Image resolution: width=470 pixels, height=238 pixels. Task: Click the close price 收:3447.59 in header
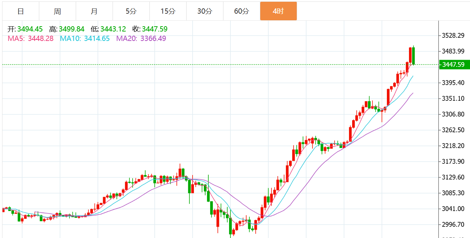coord(150,29)
